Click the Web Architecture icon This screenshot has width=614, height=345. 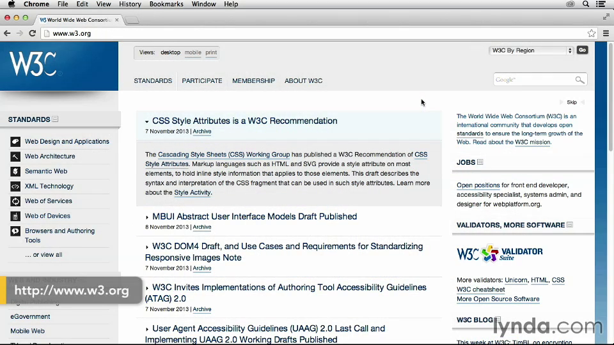click(15, 157)
